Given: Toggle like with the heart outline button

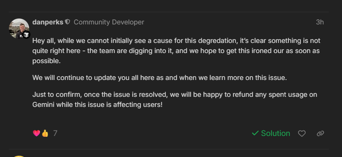Looking at the screenshot, I should (302, 133).
